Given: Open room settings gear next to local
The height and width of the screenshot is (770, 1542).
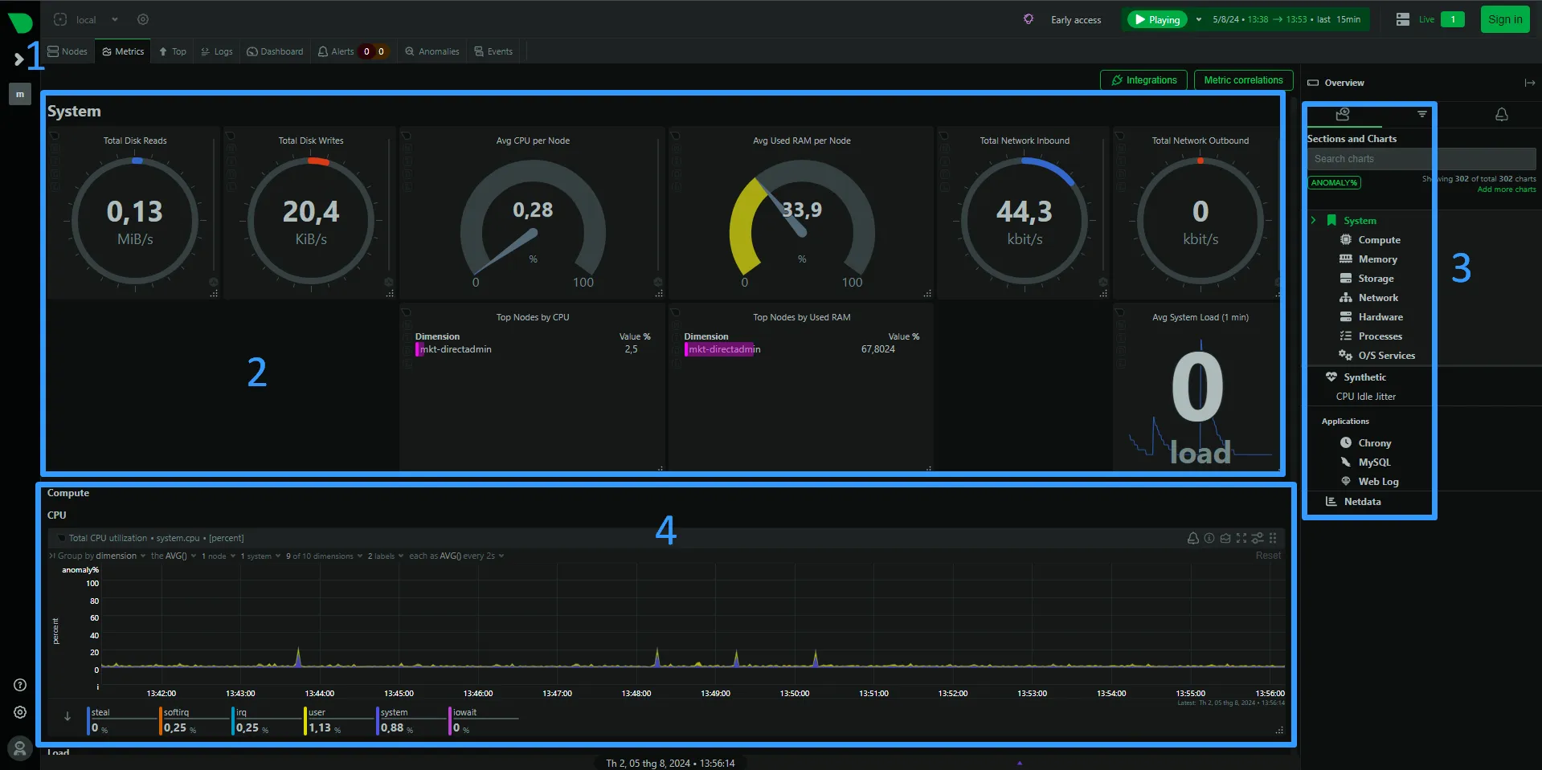Looking at the screenshot, I should [x=143, y=19].
